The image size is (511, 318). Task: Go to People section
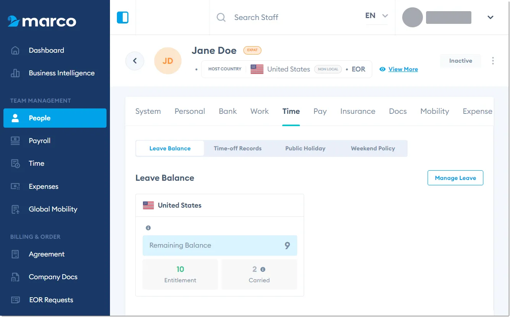tap(55, 118)
